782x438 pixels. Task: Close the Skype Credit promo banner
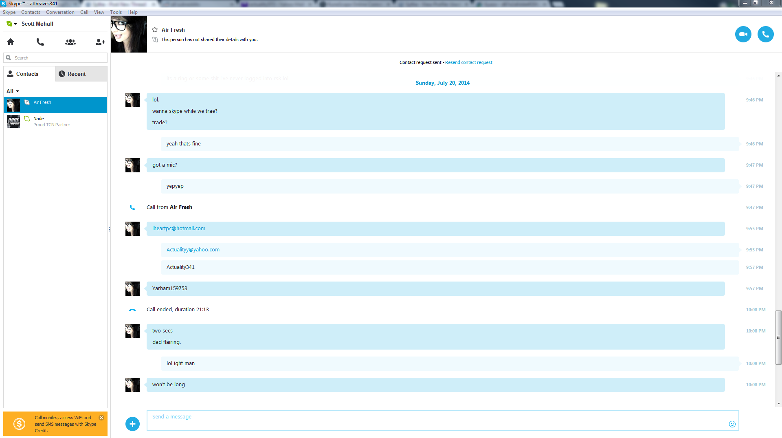(101, 418)
